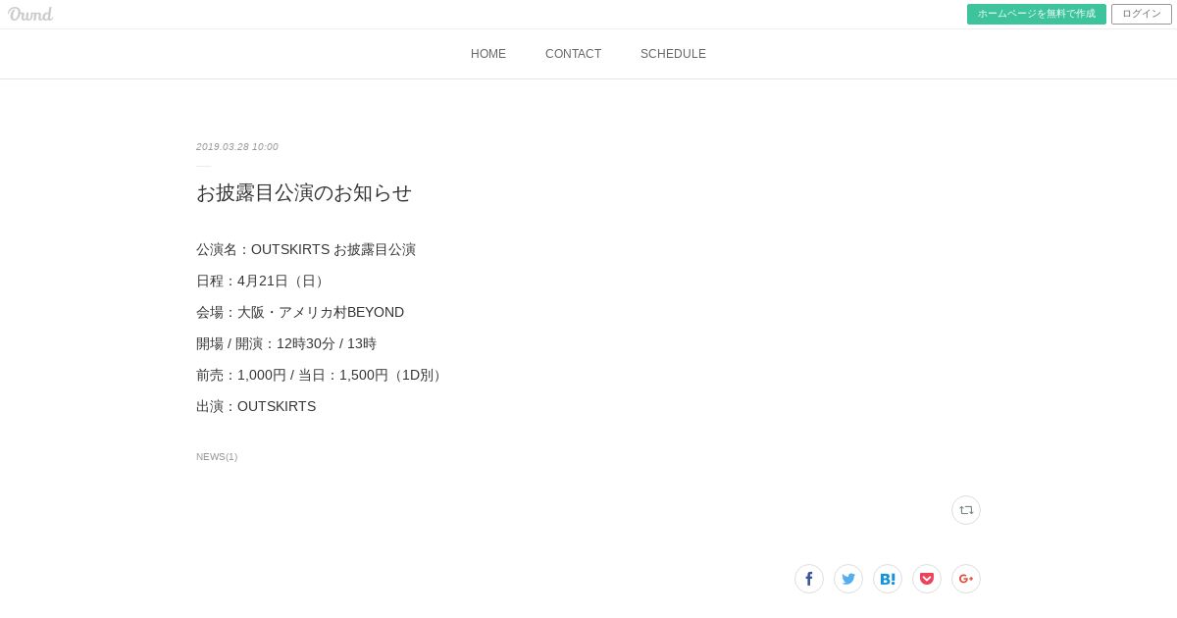
Task: Bookmark post with Hatena B! icon
Action: click(x=888, y=579)
